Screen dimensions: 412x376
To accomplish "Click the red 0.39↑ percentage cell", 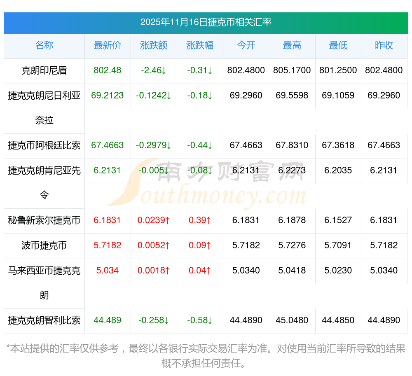I will [200, 220].
